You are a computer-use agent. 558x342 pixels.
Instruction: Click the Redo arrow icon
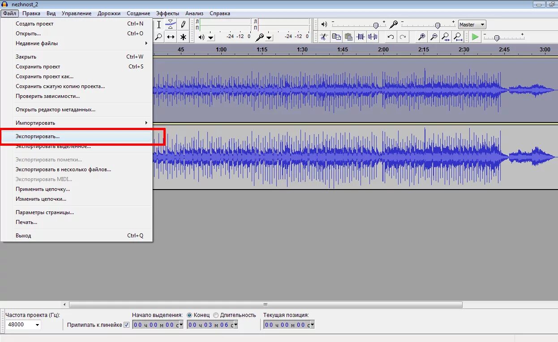click(x=403, y=37)
